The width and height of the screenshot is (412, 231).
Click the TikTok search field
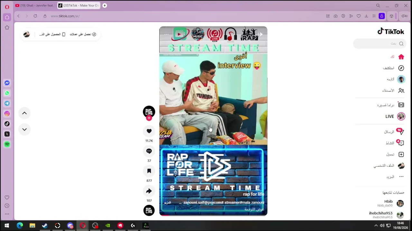coord(380,44)
